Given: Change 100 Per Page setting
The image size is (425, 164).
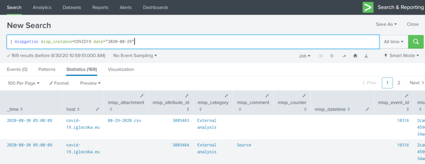Looking at the screenshot, I should coord(23,83).
